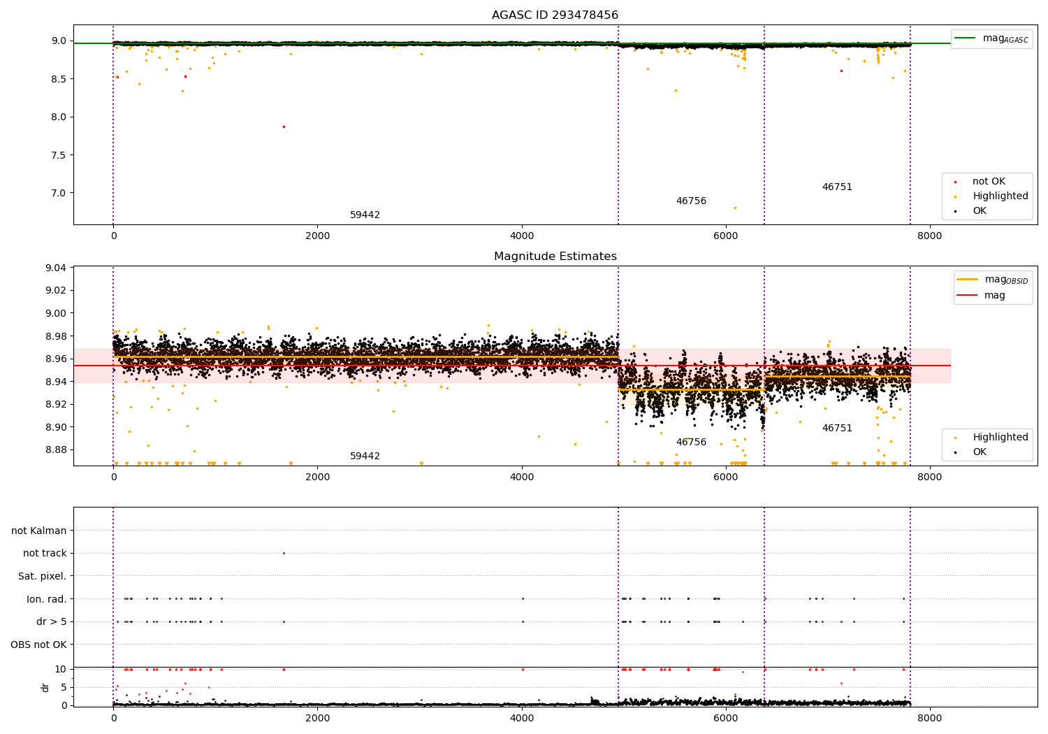
Task: Click the '2000' x-tick under Magnitude Estimates plot
Action: point(318,477)
